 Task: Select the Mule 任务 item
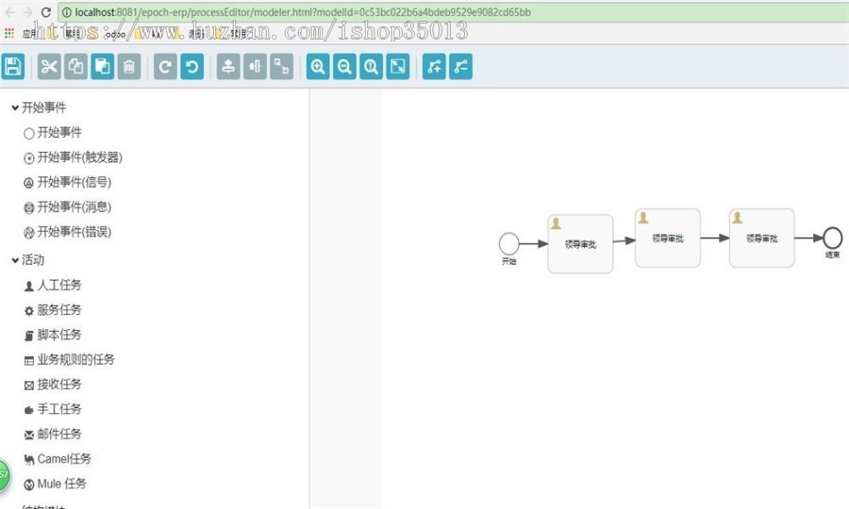click(56, 484)
